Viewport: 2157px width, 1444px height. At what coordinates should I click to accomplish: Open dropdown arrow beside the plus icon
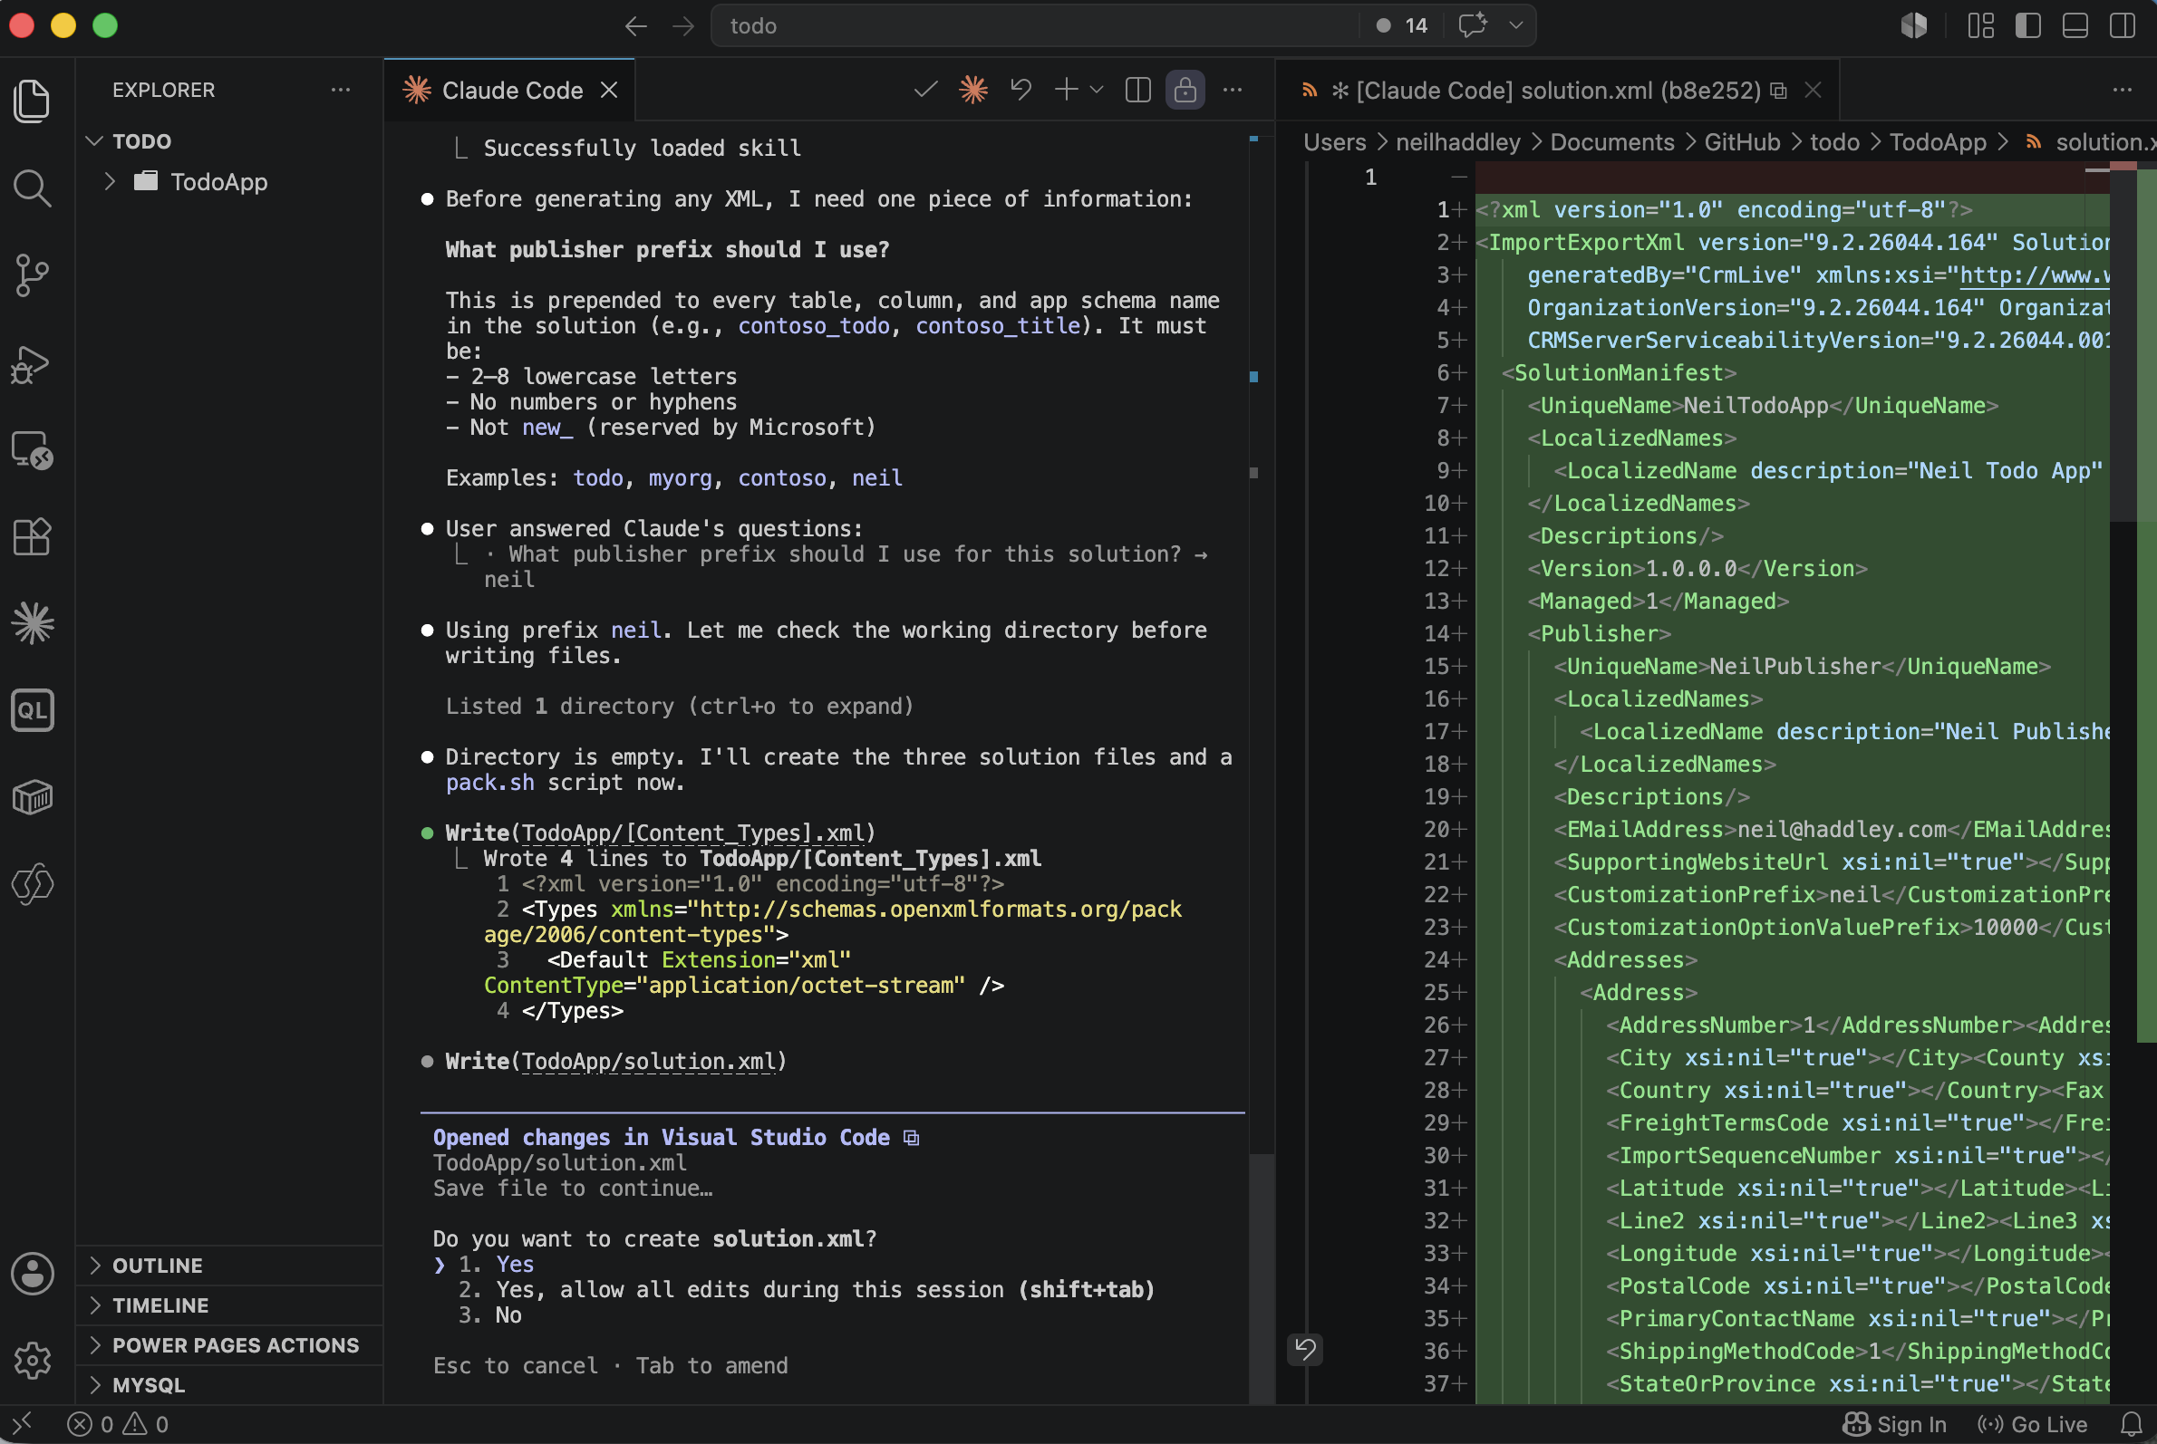(1097, 90)
